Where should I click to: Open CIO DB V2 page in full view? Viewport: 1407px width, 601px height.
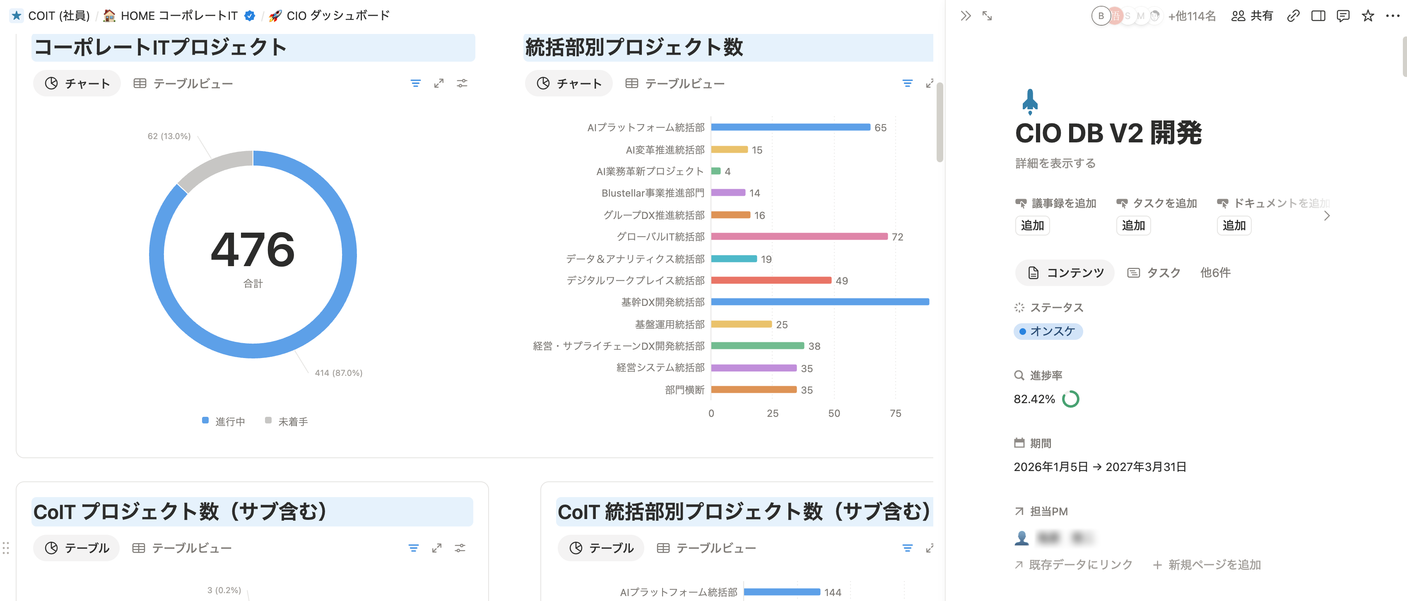coord(987,16)
